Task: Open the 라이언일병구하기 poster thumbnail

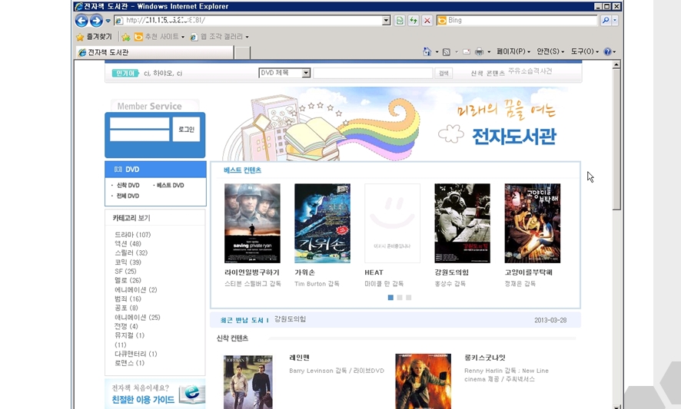Action: click(252, 223)
